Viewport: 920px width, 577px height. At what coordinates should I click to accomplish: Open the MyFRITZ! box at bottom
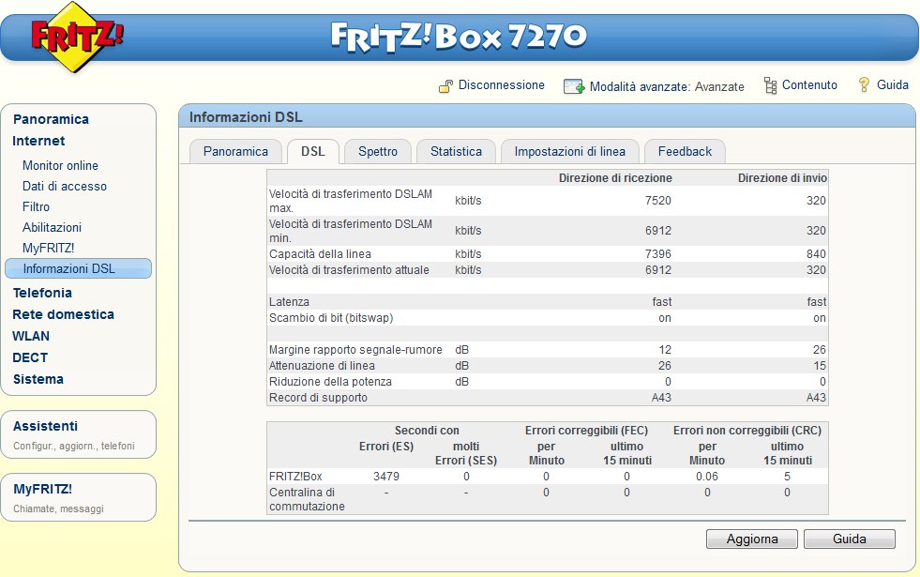pos(42,489)
